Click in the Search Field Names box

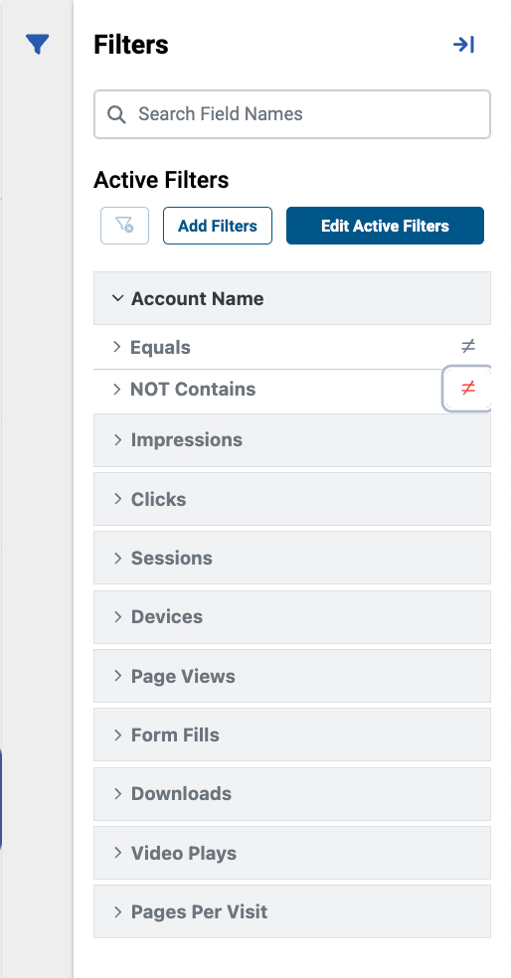[x=292, y=114]
